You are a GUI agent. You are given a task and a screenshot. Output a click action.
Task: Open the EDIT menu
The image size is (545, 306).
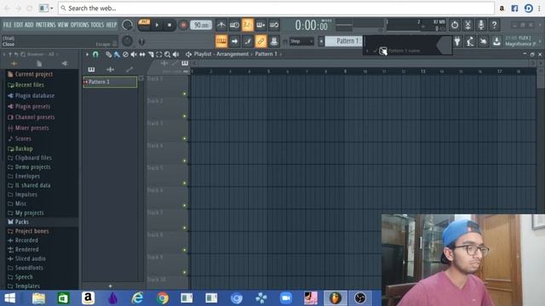pyautogui.click(x=19, y=25)
